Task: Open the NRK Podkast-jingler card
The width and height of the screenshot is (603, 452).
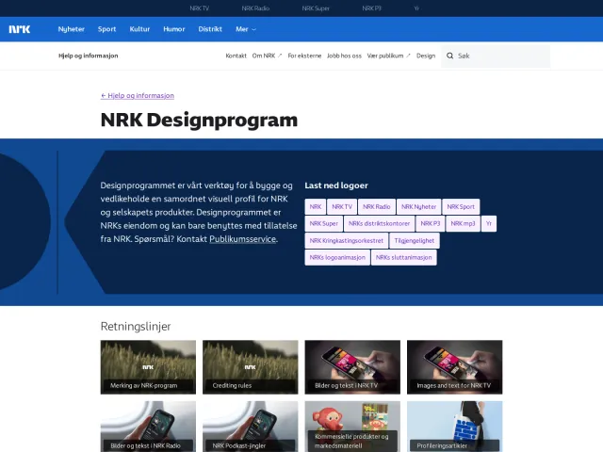Action: pos(251,427)
